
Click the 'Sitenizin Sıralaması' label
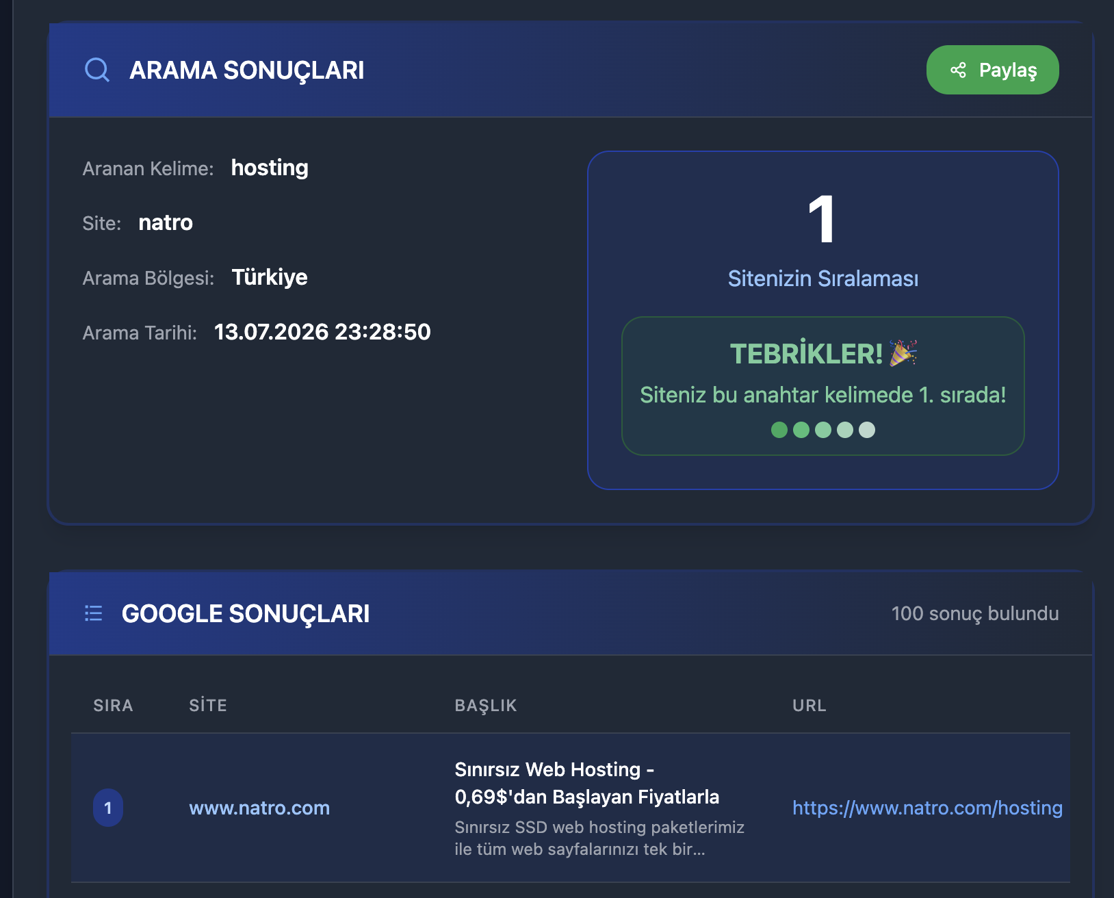[823, 279]
